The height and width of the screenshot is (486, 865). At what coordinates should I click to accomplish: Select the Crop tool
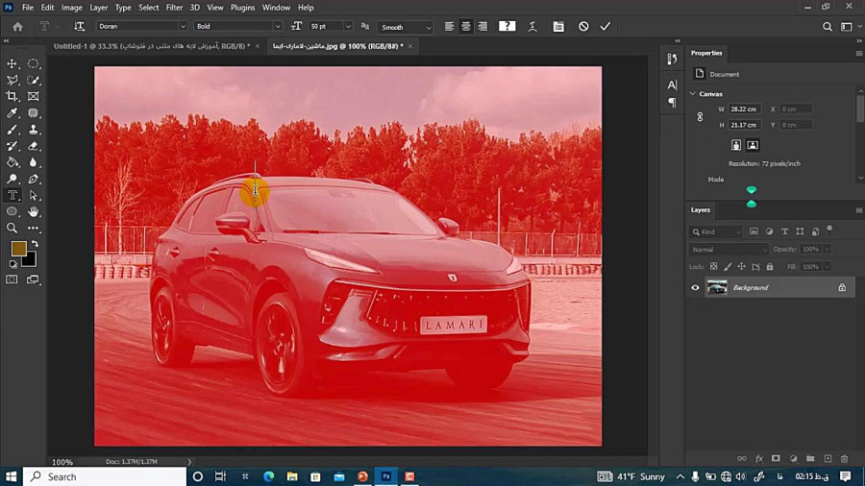12,96
